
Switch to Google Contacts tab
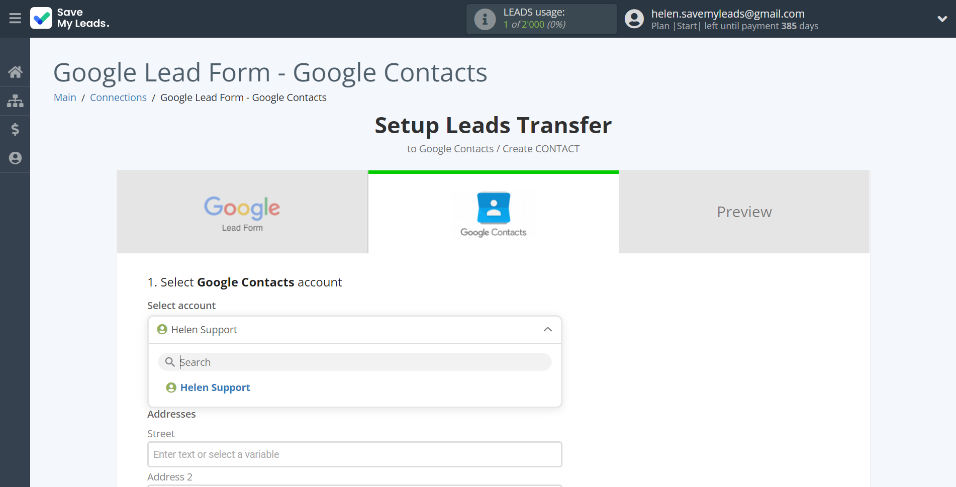[493, 213]
